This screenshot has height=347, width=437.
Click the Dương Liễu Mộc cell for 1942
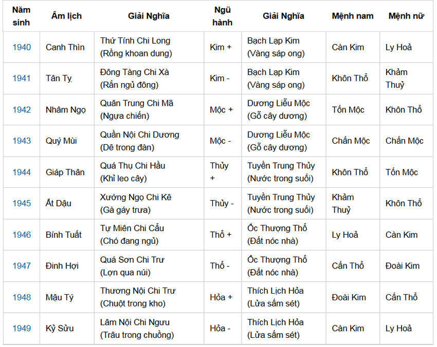tap(279, 104)
